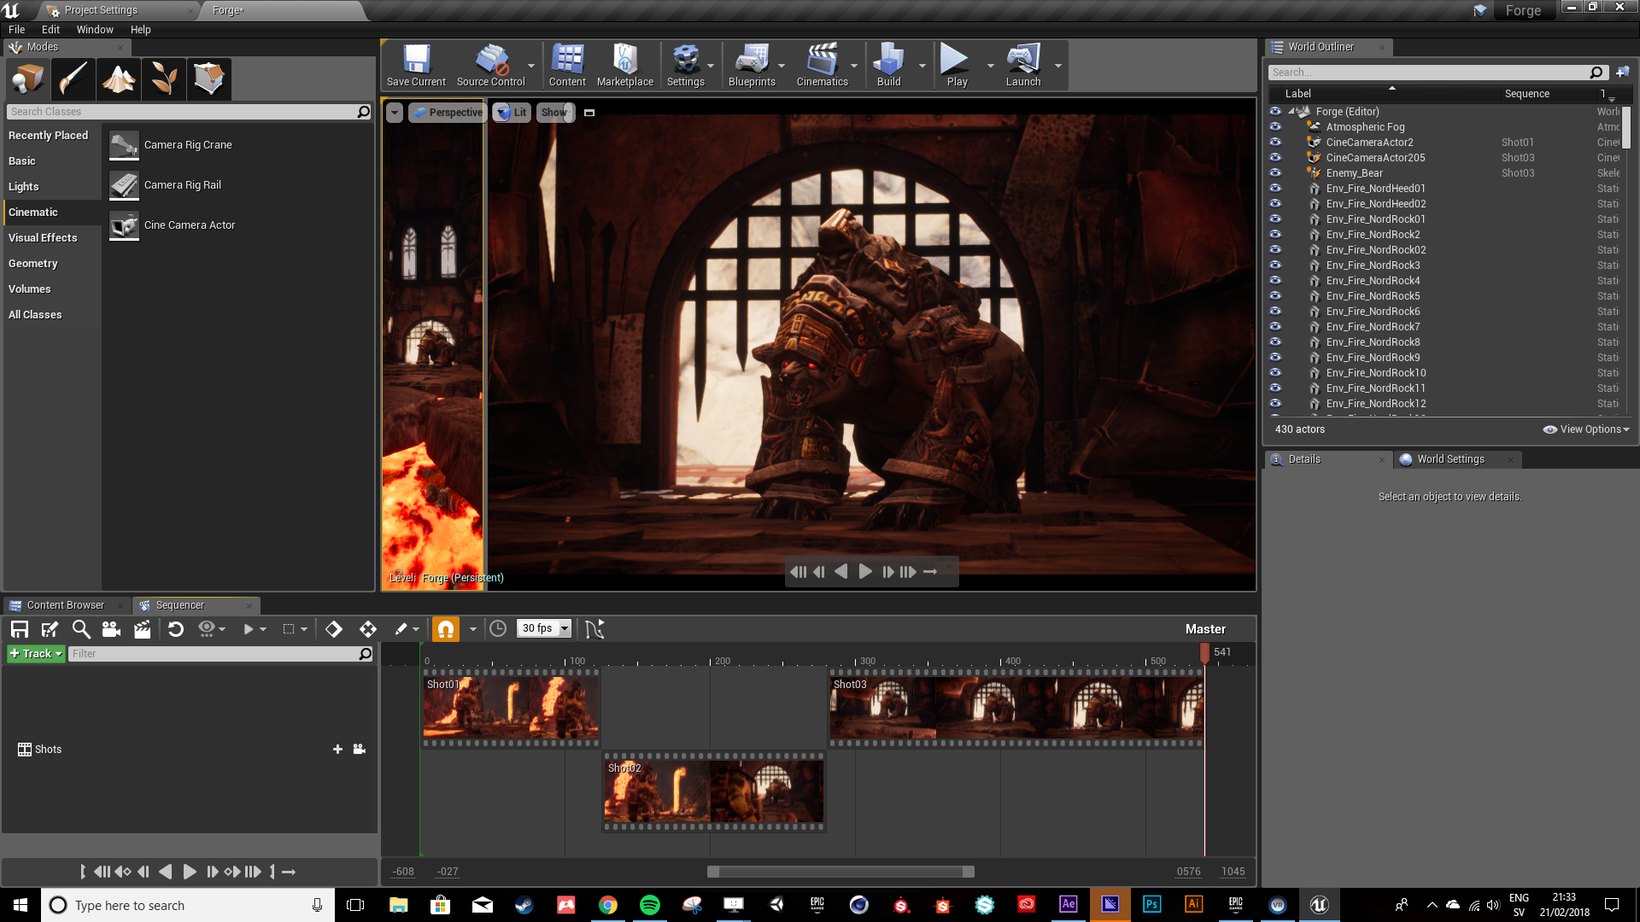Click the playhead marker at frame 541
This screenshot has height=922, width=1640.
tap(1204, 652)
